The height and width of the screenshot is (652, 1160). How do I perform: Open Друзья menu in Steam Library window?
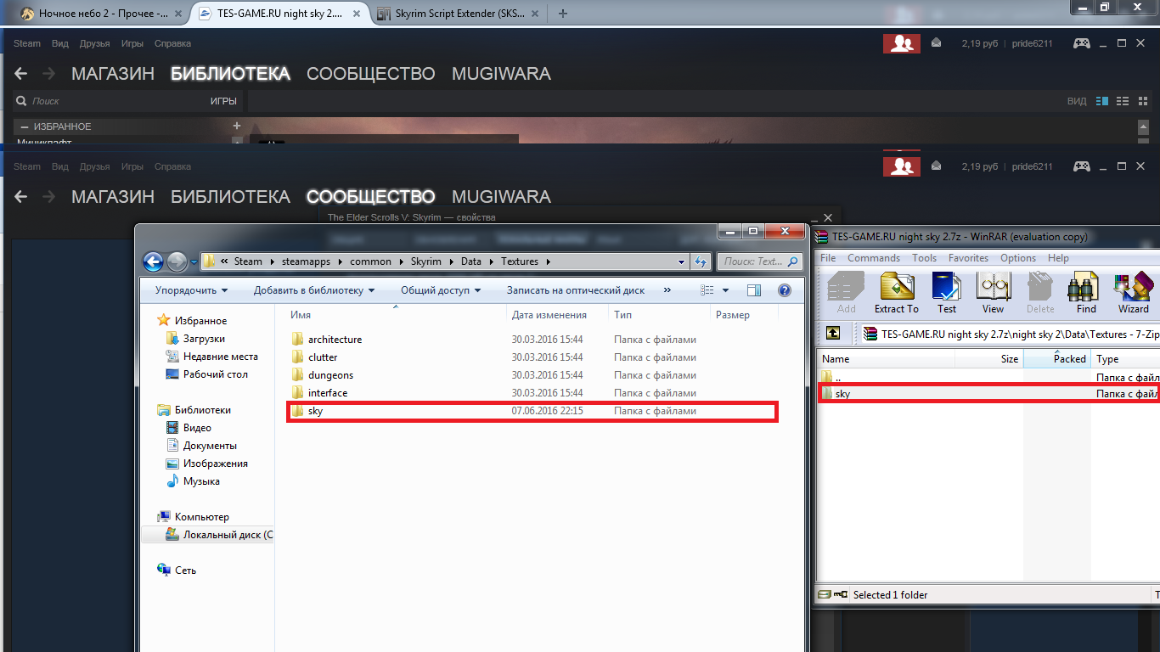tap(94, 43)
